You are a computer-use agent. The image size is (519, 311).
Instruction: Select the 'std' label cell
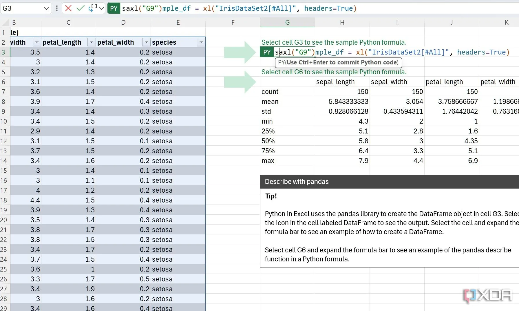point(288,111)
